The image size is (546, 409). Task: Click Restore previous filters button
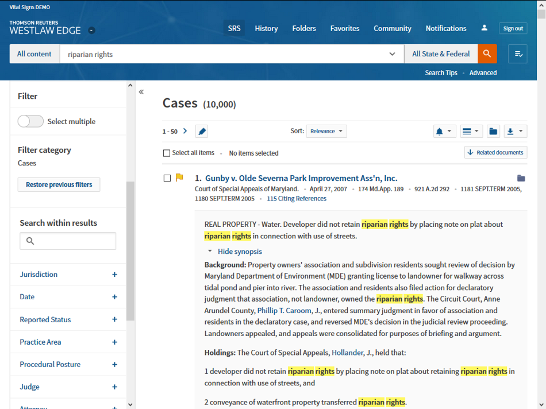(59, 184)
